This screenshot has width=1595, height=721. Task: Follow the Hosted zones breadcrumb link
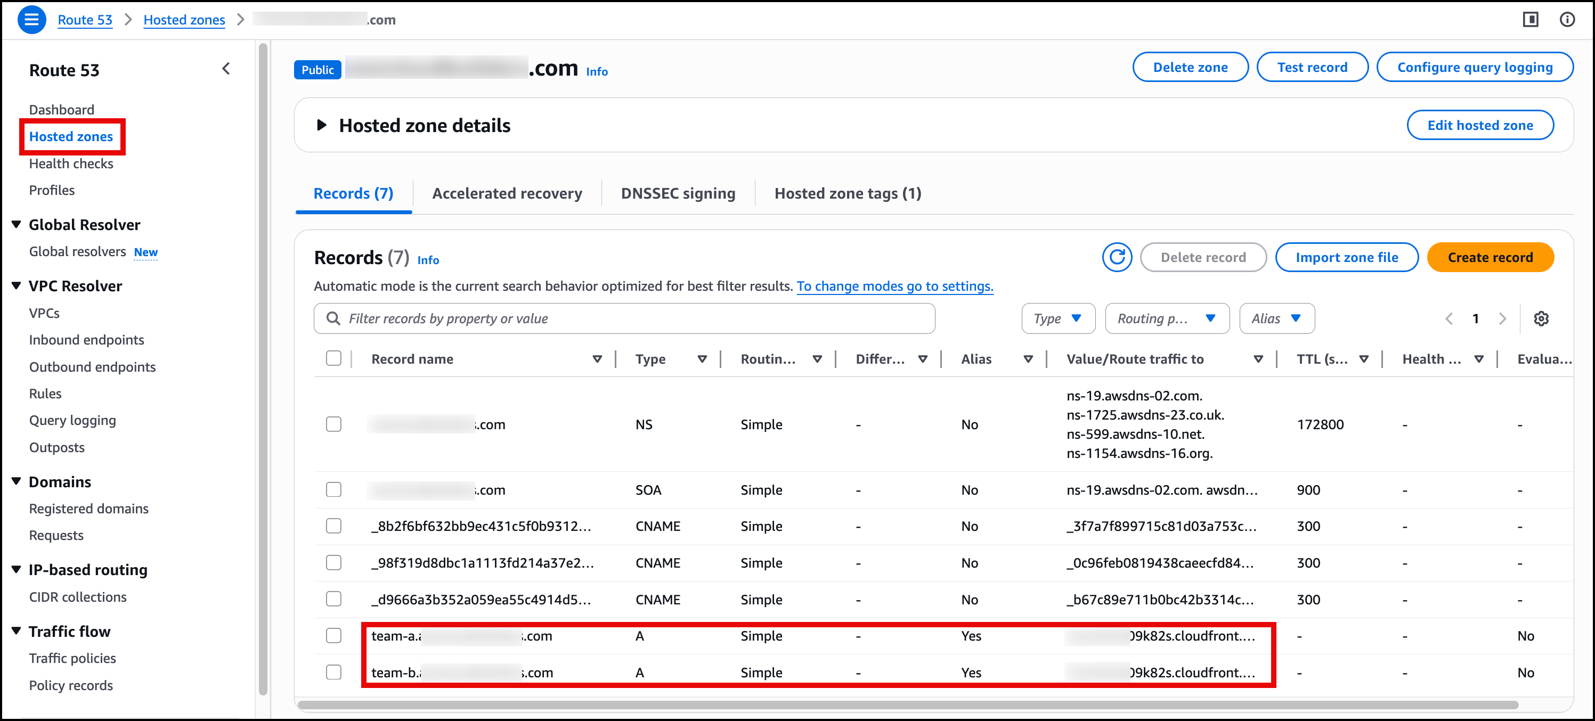[x=184, y=19]
